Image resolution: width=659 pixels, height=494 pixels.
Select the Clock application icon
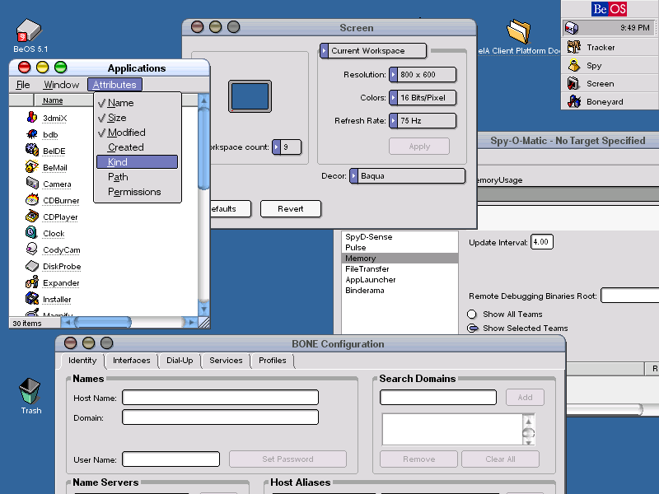click(31, 232)
